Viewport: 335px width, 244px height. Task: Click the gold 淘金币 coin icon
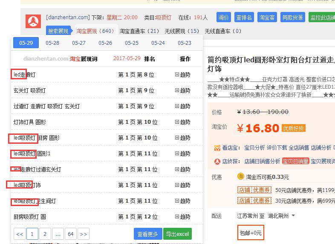pyautogui.click(x=241, y=177)
